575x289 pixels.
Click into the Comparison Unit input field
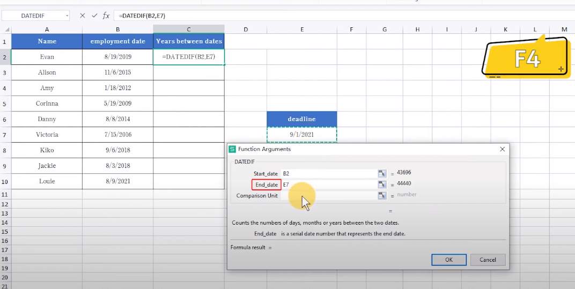pyautogui.click(x=328, y=196)
